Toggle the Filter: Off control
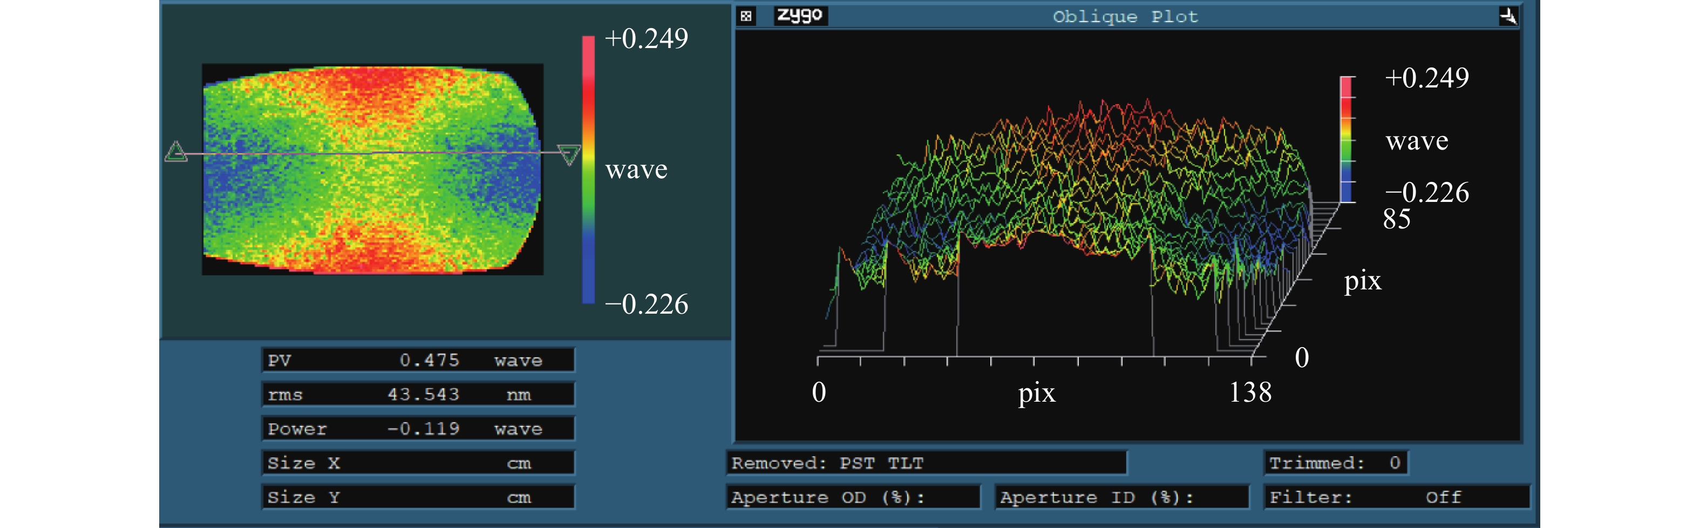The height and width of the screenshot is (528, 1700). click(x=1397, y=498)
